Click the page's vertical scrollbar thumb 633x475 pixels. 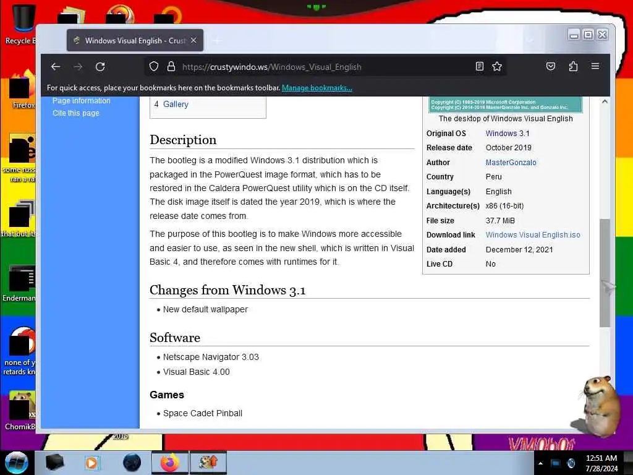(x=605, y=273)
